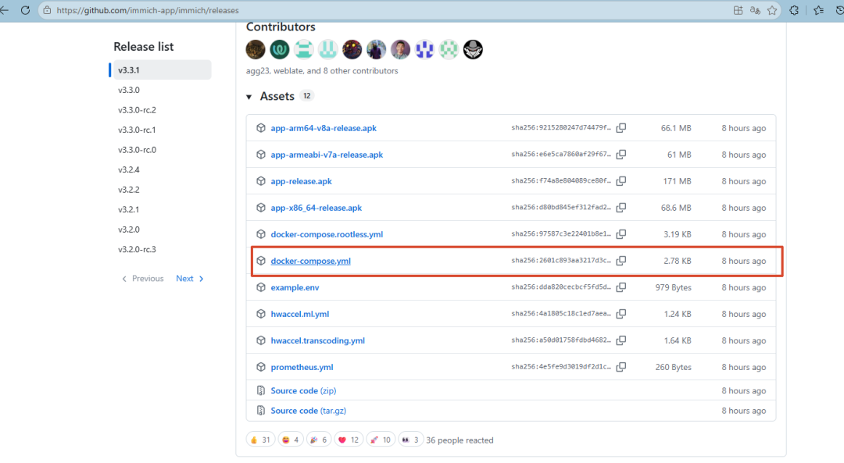Open the favorites list icon
Screen dimensions: 844x463
click(819, 10)
